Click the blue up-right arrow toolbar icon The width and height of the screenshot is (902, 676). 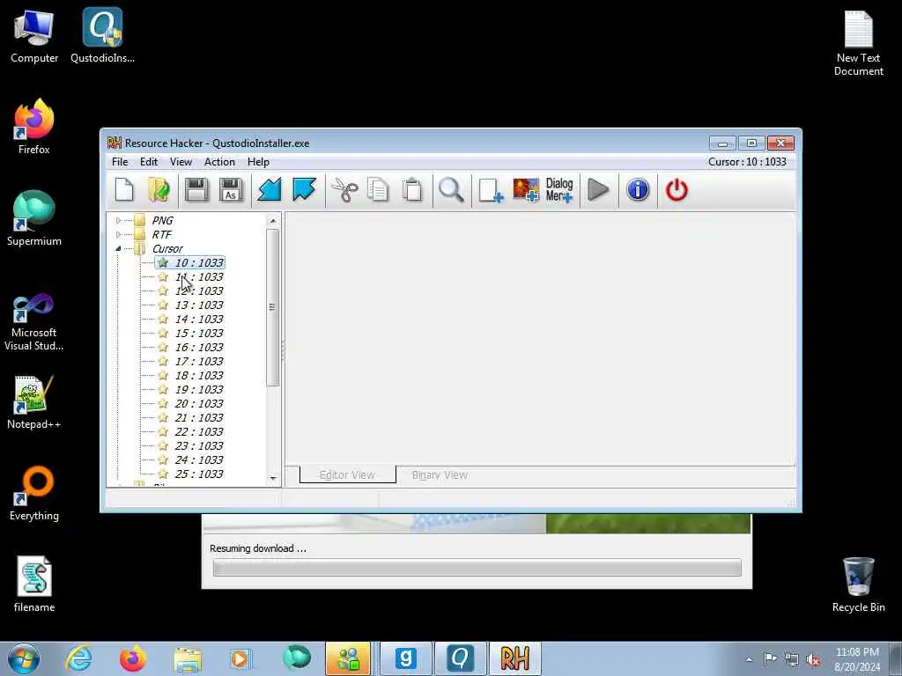coord(304,190)
